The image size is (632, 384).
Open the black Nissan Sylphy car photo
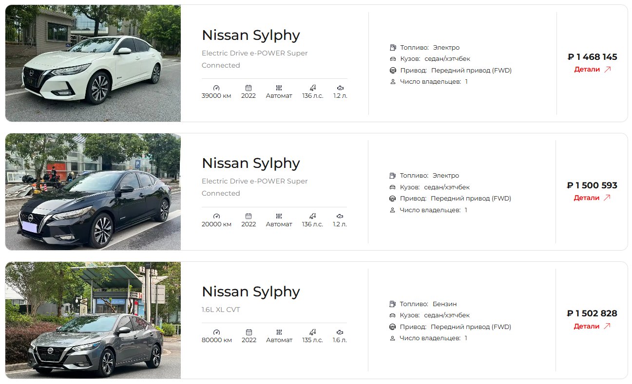pos(93,192)
